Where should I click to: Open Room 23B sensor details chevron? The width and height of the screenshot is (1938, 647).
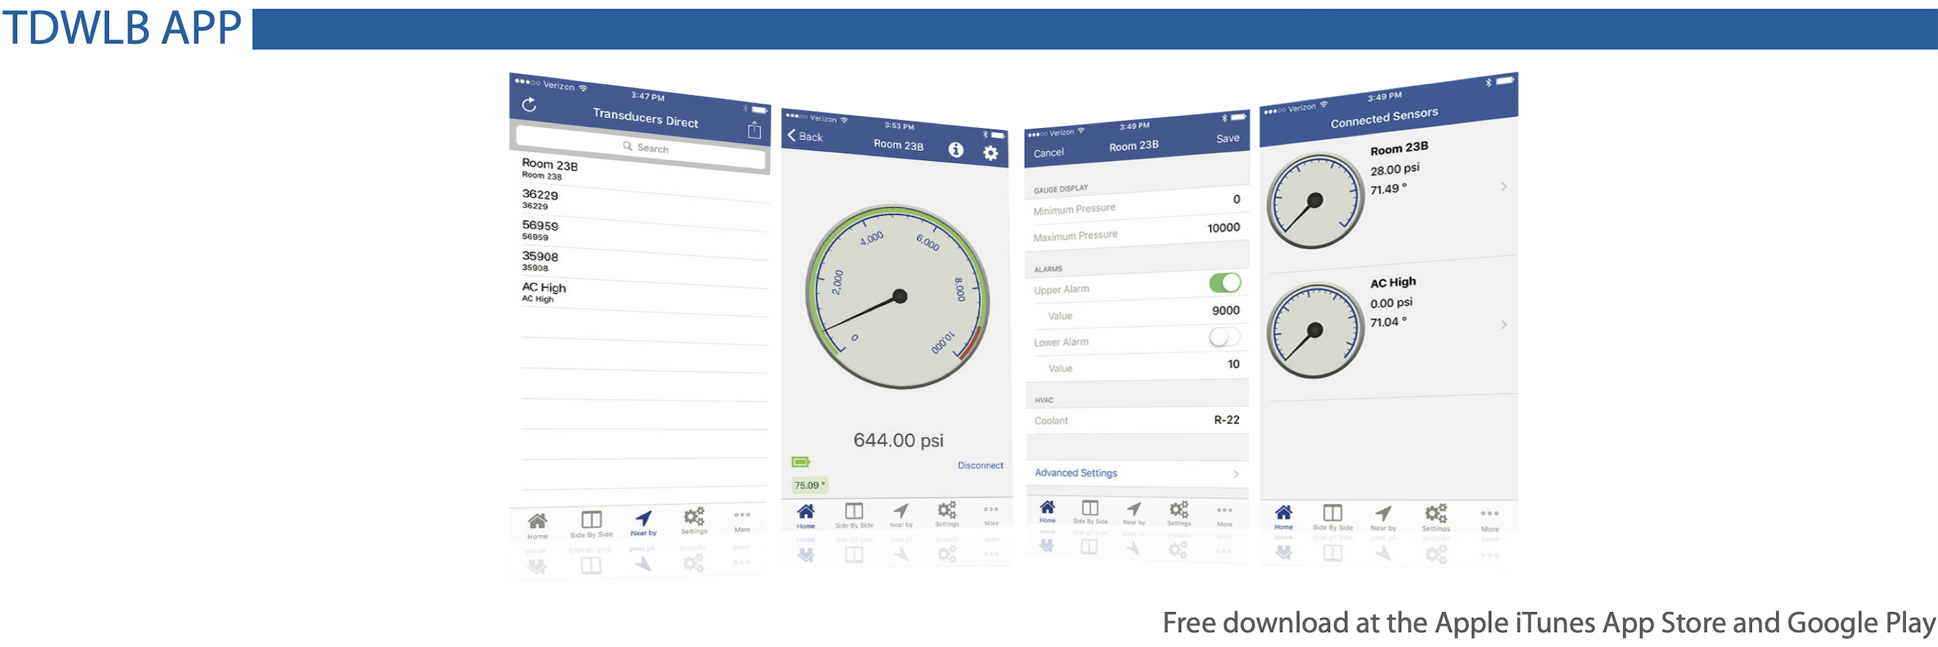(x=1503, y=187)
